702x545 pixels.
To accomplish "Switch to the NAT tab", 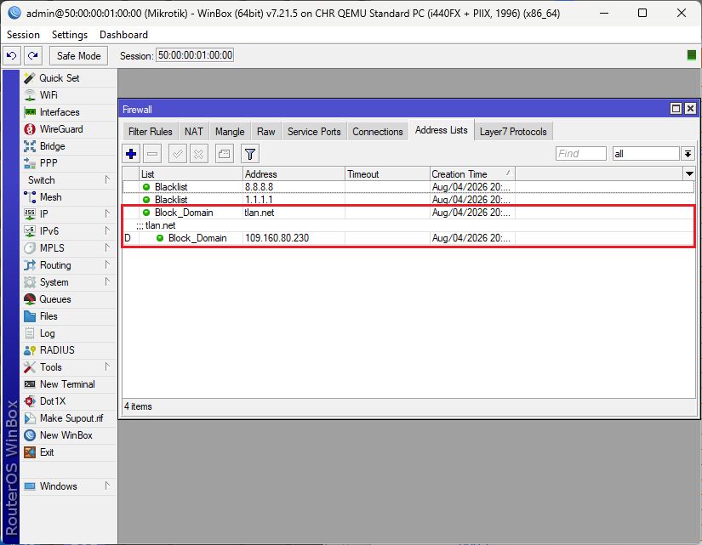I will click(x=194, y=132).
